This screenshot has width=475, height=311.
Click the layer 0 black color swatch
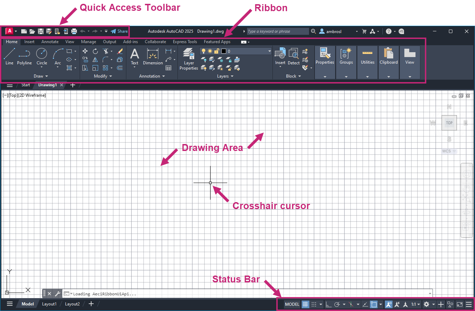[224, 51]
